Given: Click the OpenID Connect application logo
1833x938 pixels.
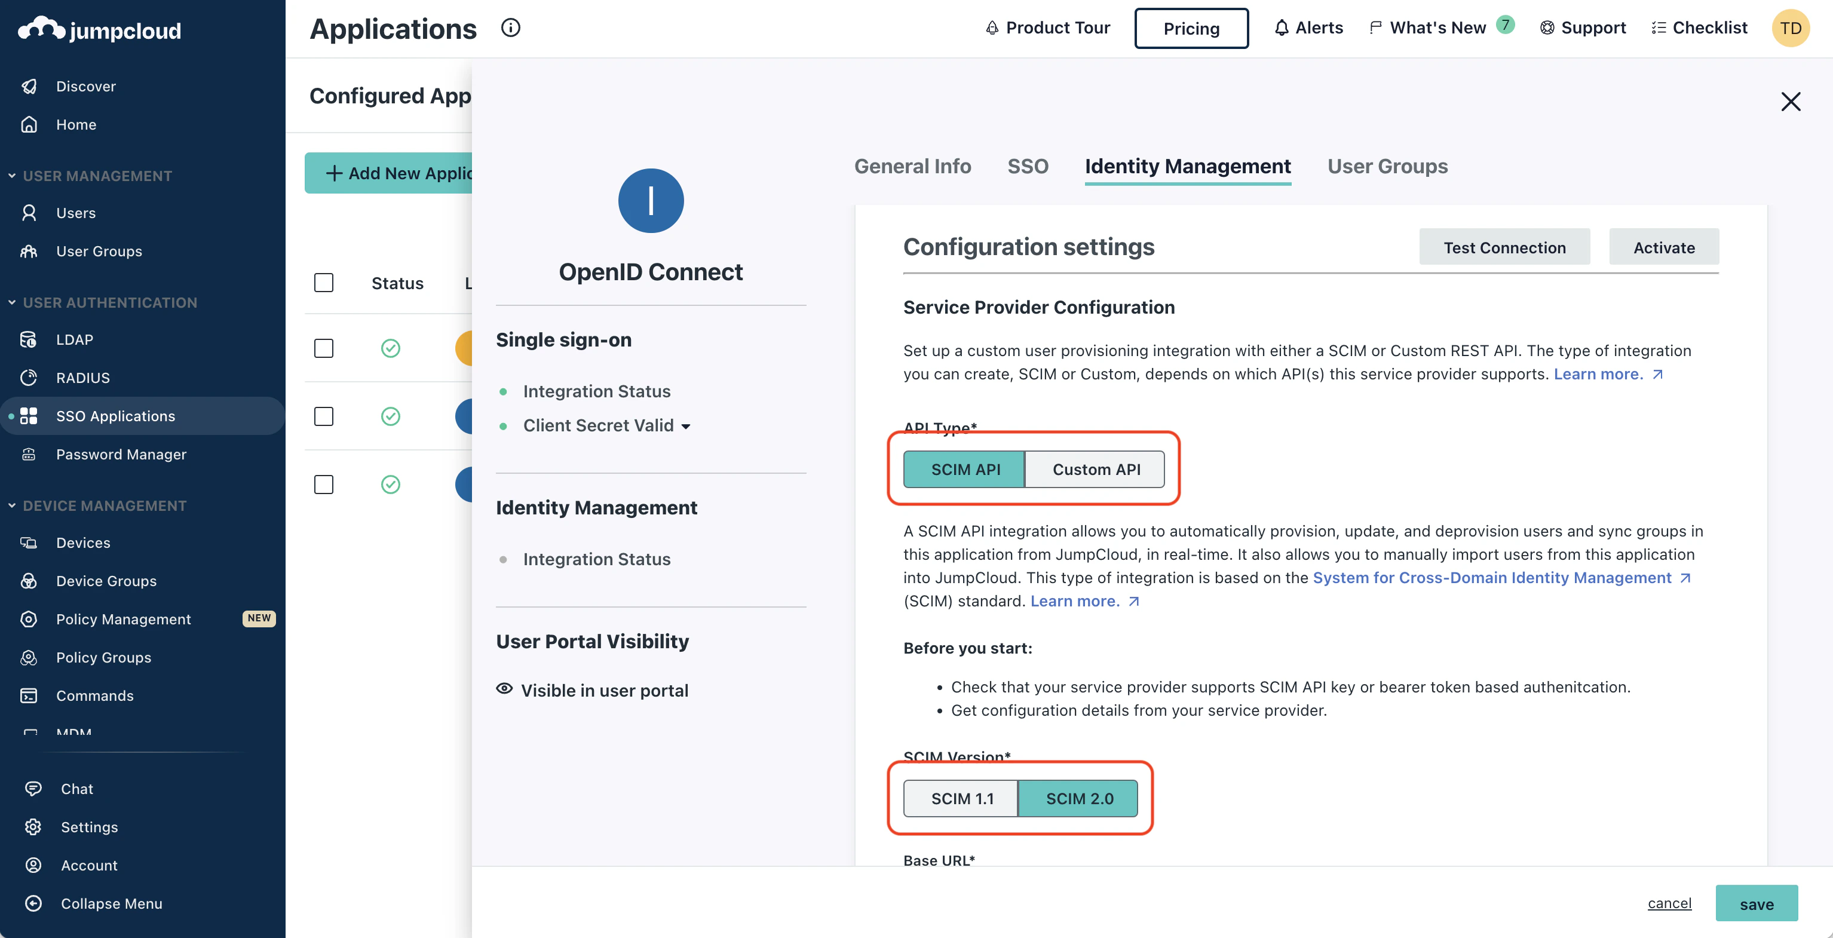Looking at the screenshot, I should (651, 201).
